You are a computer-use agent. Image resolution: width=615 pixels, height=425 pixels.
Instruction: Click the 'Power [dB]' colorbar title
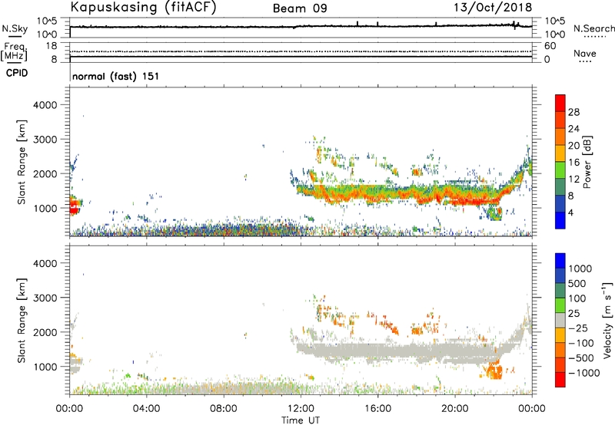pyautogui.click(x=587, y=162)
